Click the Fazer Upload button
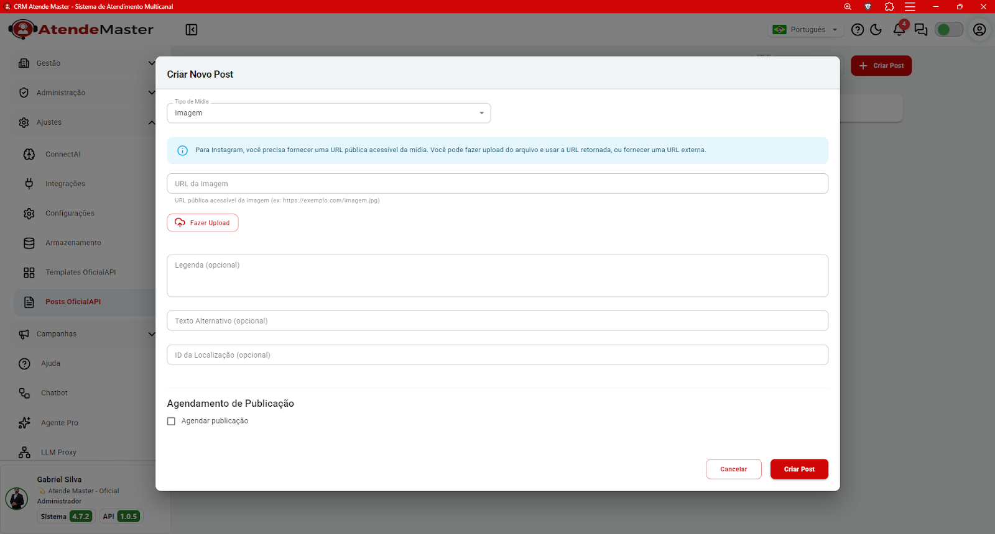 click(203, 223)
